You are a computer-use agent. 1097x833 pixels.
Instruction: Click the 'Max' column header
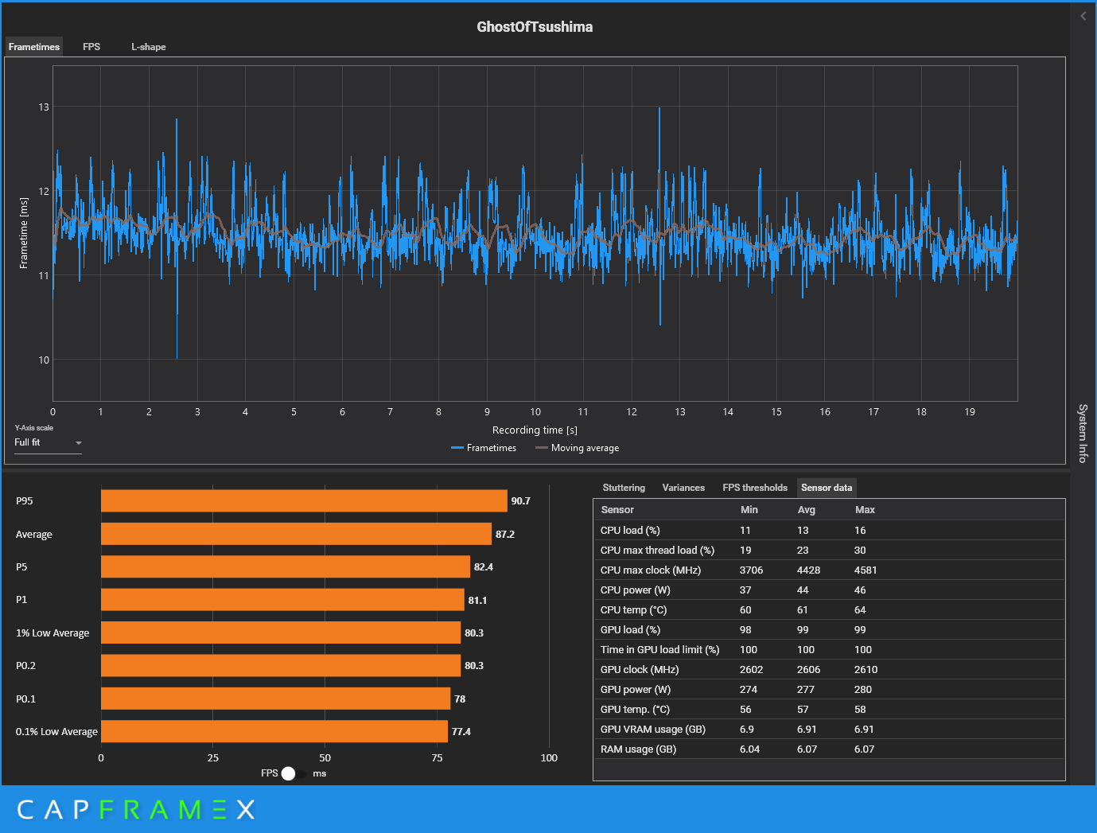pos(865,510)
